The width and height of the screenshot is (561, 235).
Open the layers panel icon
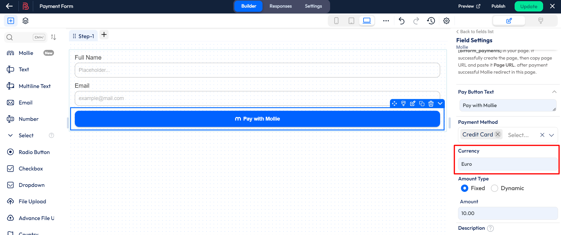(x=26, y=21)
